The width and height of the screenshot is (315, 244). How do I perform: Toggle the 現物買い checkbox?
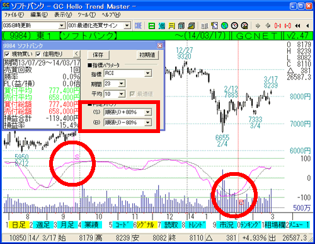click(x=7, y=54)
